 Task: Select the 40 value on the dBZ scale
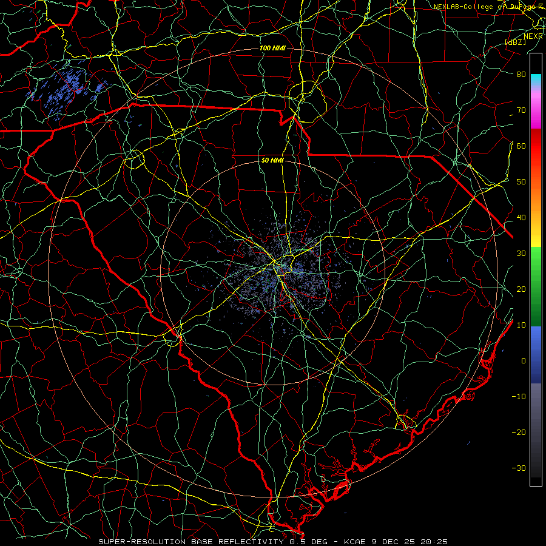pos(521,218)
